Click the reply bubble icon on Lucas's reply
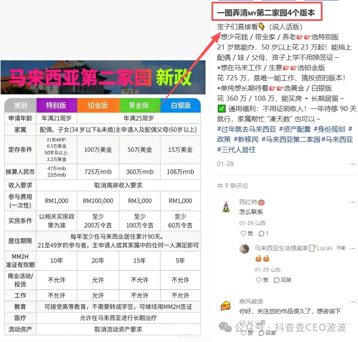 pyautogui.click(x=277, y=280)
